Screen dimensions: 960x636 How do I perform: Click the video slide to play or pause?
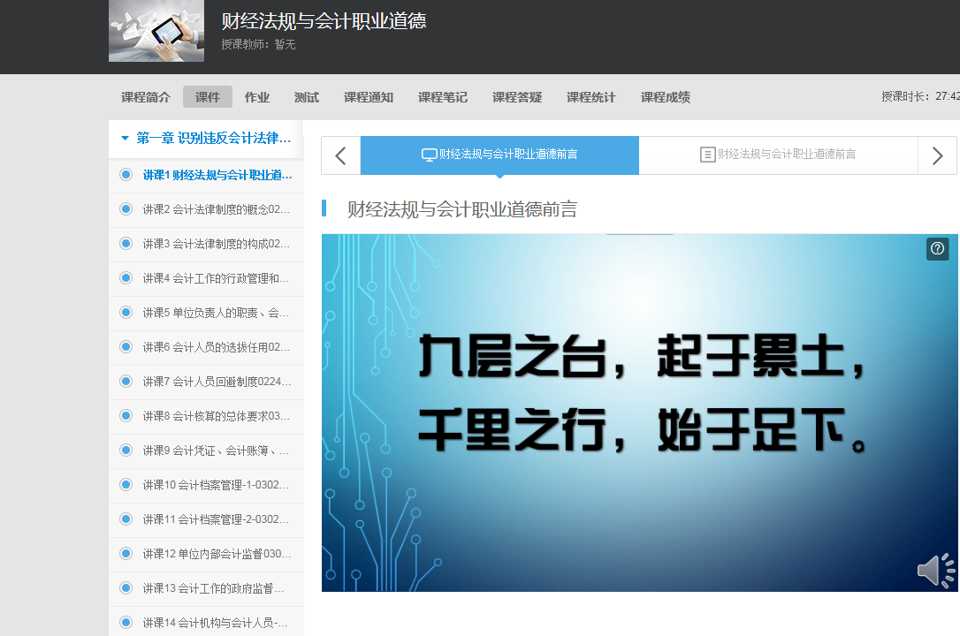639,413
